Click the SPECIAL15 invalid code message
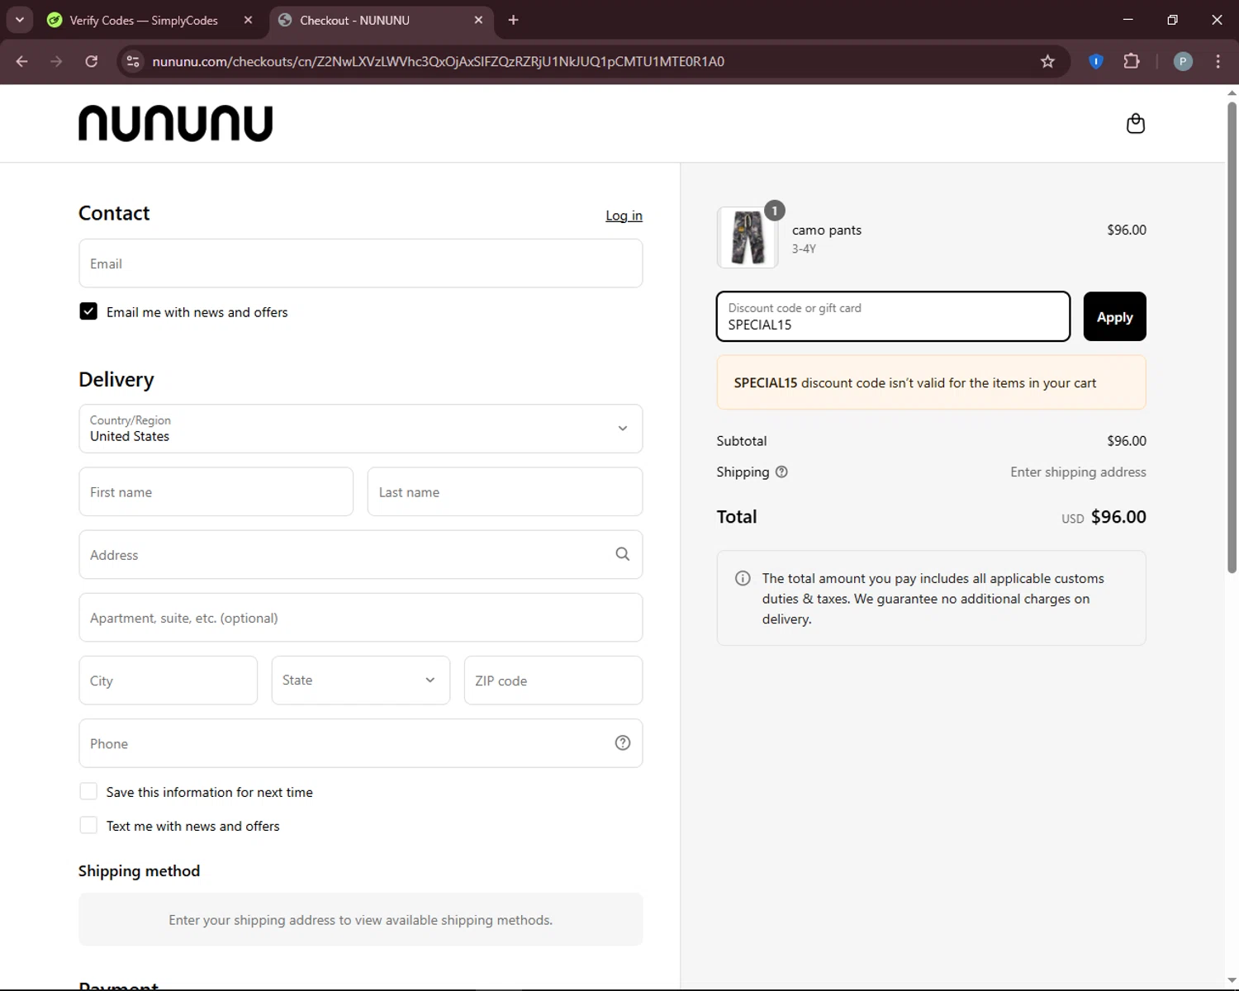Image resolution: width=1239 pixels, height=991 pixels. tap(932, 382)
